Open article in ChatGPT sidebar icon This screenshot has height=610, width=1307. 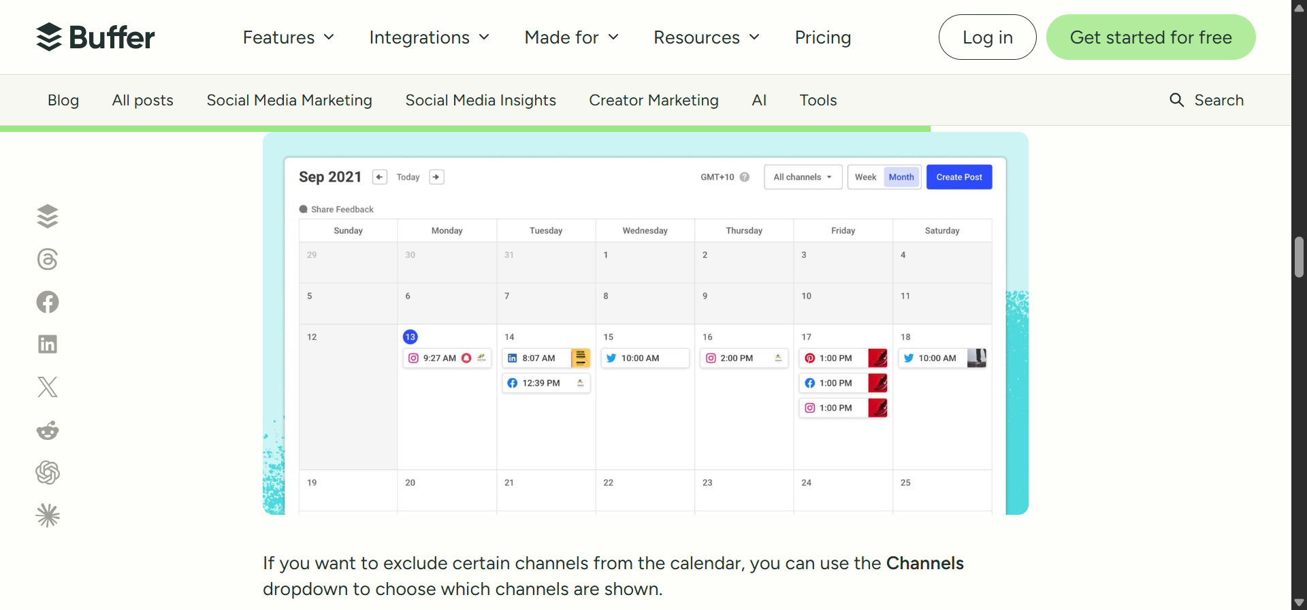pos(48,473)
